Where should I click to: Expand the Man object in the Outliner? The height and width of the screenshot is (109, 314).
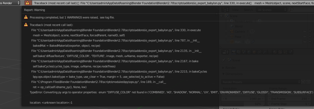click(x=227, y=42)
